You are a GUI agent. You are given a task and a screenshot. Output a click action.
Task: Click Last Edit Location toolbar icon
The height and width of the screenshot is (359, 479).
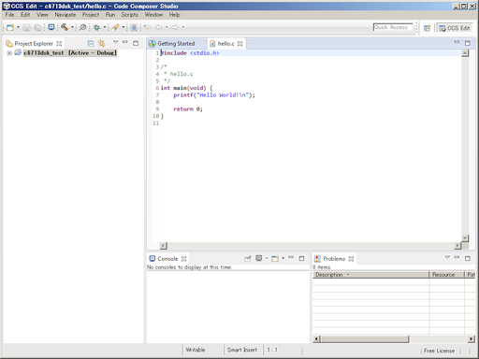tap(148, 27)
